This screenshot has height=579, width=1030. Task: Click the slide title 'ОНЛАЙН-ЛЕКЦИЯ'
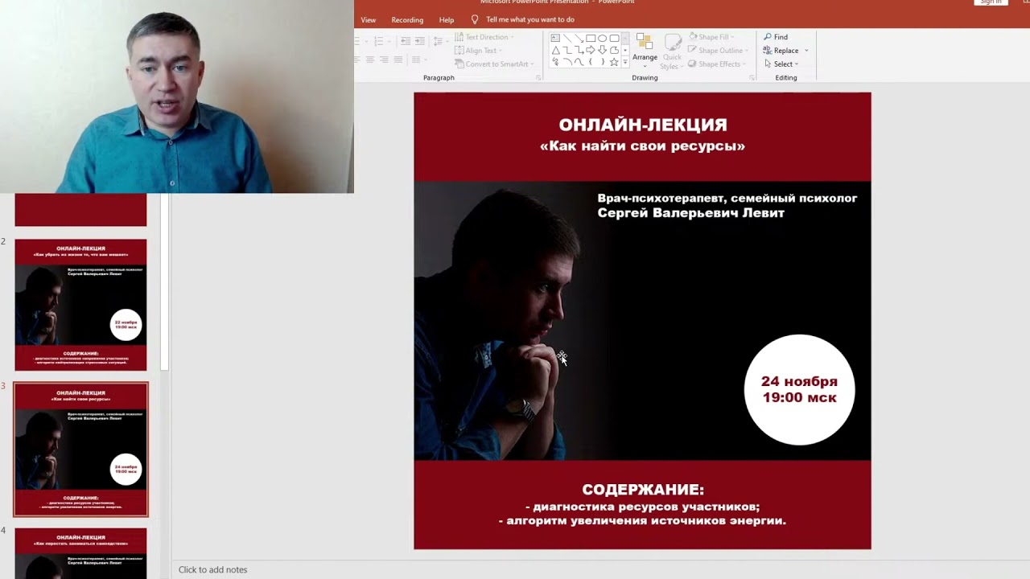643,125
